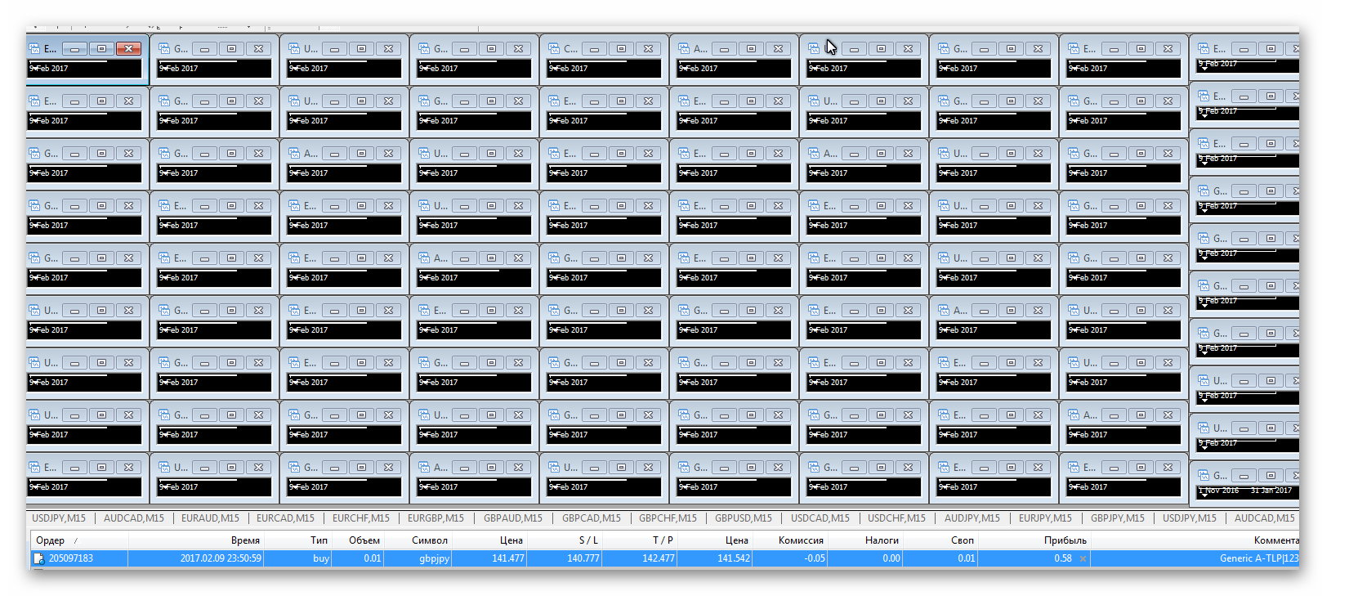1349x596 pixels.
Task: Select the GBPCHF,M15 chart tab
Action: [x=668, y=518]
